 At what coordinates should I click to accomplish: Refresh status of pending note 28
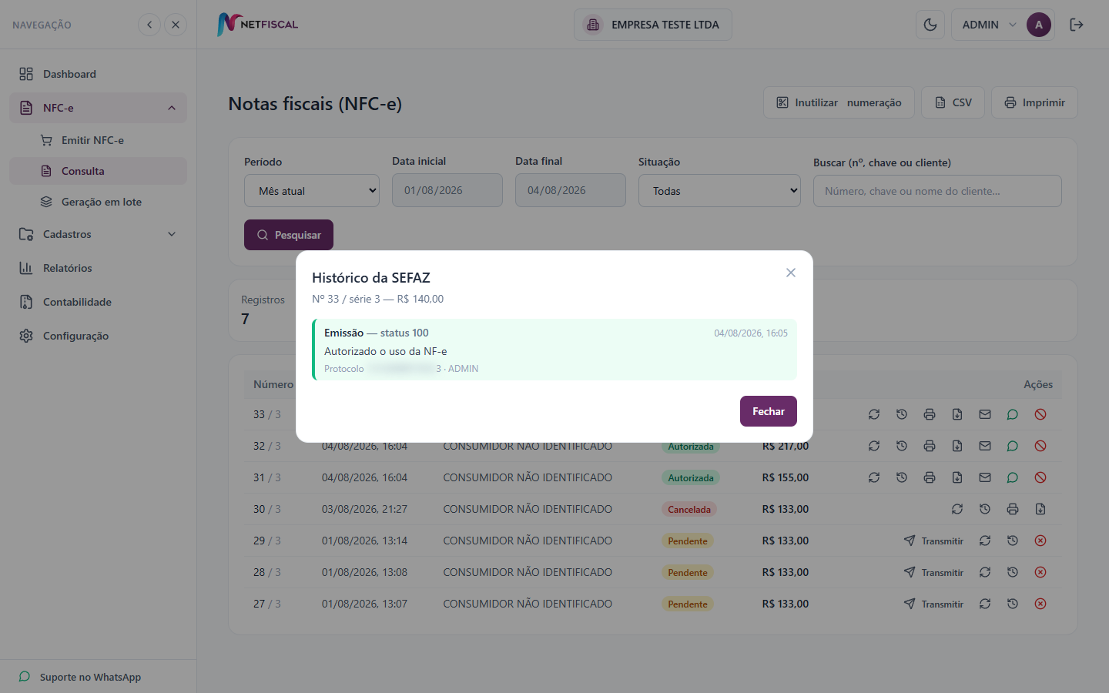pos(985,572)
